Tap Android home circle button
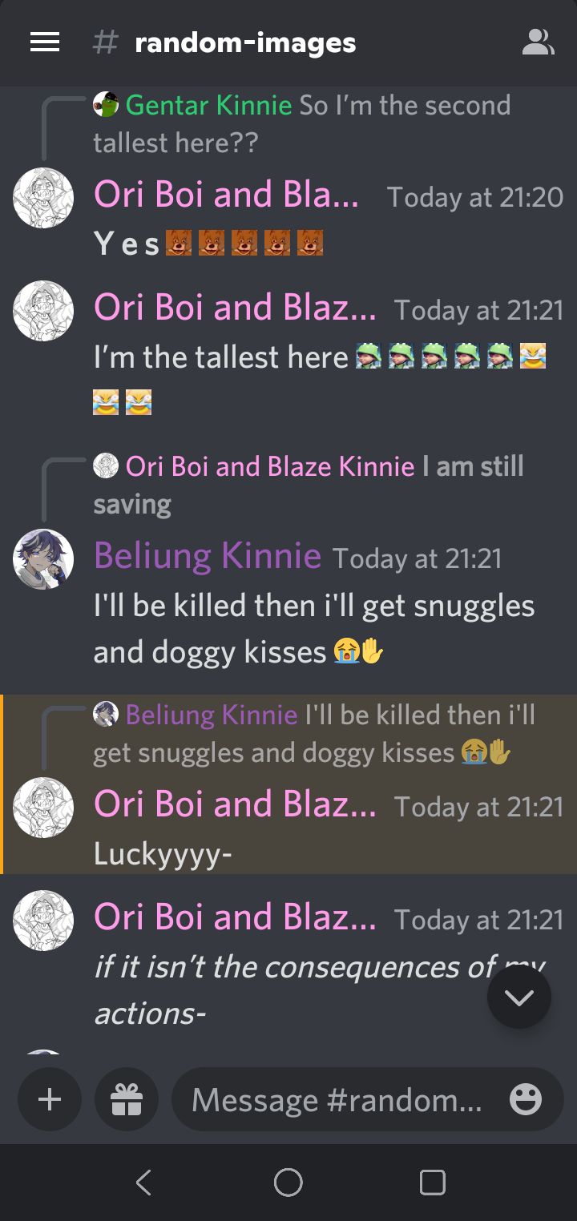 tap(288, 1182)
